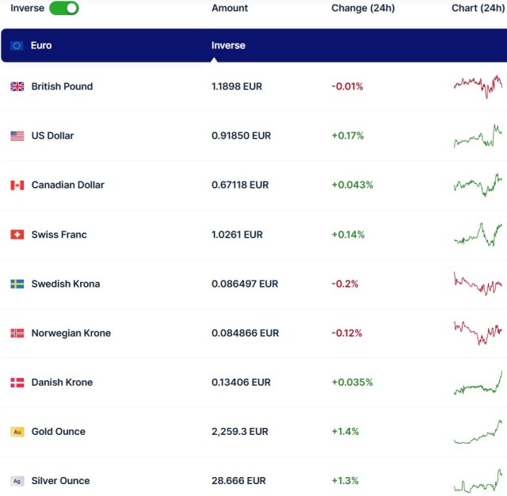Select the Change (24h) column header
The width and height of the screenshot is (507, 496).
click(362, 8)
